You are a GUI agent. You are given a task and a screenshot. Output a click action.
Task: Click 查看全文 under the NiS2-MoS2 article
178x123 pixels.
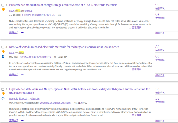point(14,120)
